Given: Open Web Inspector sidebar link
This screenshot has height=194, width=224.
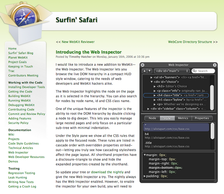Looking at the screenshot, I should coord(18,153).
